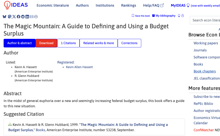Image resolution: width=220 pixels, height=136 pixels.
Task: Click the green download arrow in citation
Action: pyautogui.click(x=10, y=124)
